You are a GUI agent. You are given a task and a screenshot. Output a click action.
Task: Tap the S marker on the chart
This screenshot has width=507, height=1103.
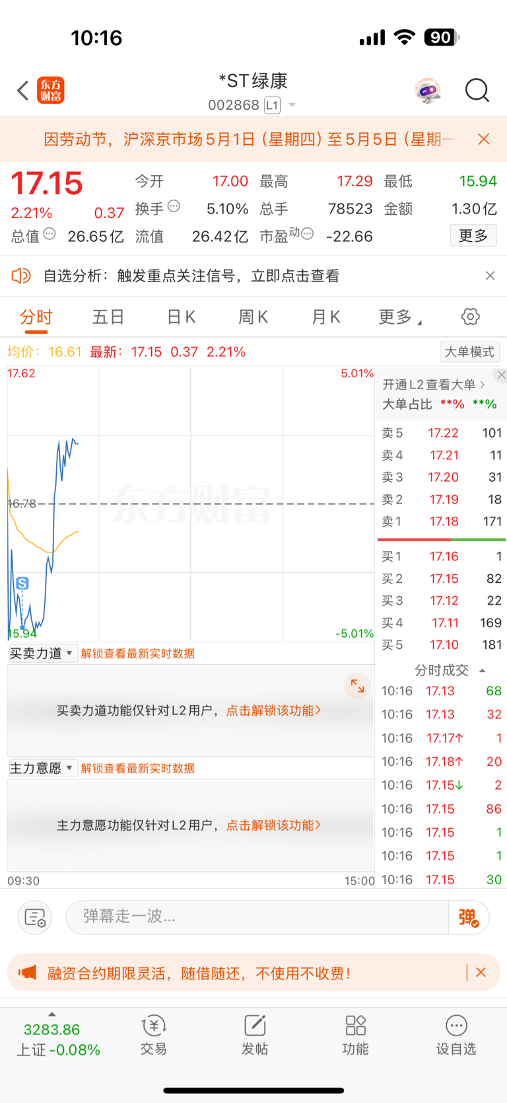(22, 583)
